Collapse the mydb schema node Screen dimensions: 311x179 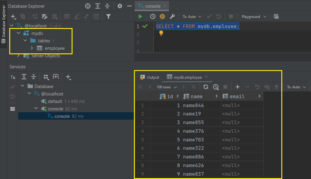pos(19,33)
